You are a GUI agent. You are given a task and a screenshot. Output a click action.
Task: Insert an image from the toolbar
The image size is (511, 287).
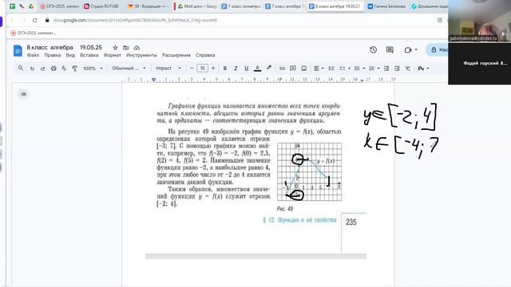tap(303, 69)
